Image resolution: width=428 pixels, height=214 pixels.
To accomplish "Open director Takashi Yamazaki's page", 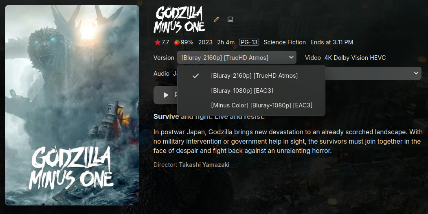I will click(204, 165).
